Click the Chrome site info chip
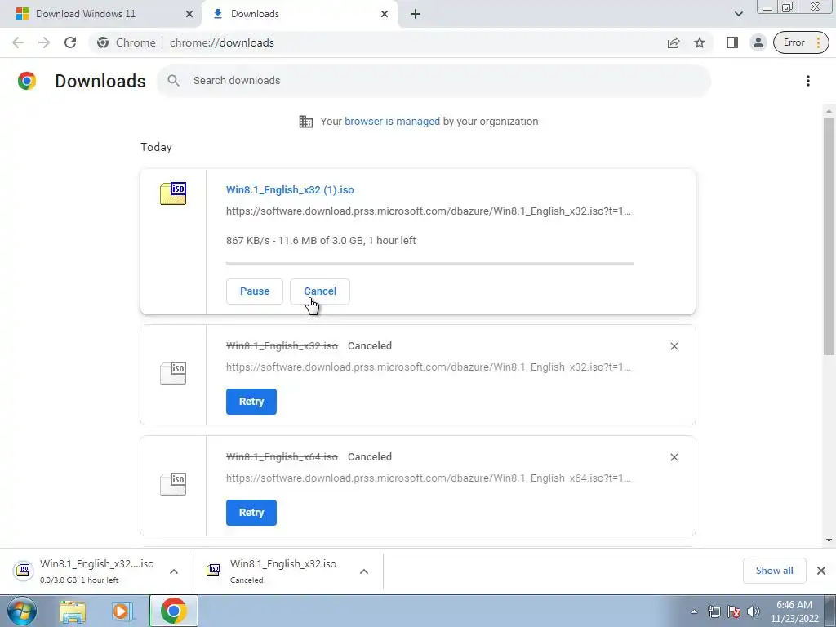This screenshot has width=836, height=627. pos(127,42)
